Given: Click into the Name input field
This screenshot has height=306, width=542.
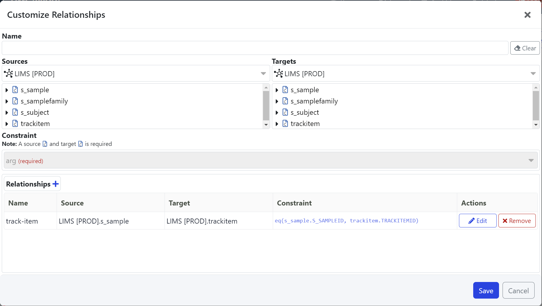Looking at the screenshot, I should [255, 48].
